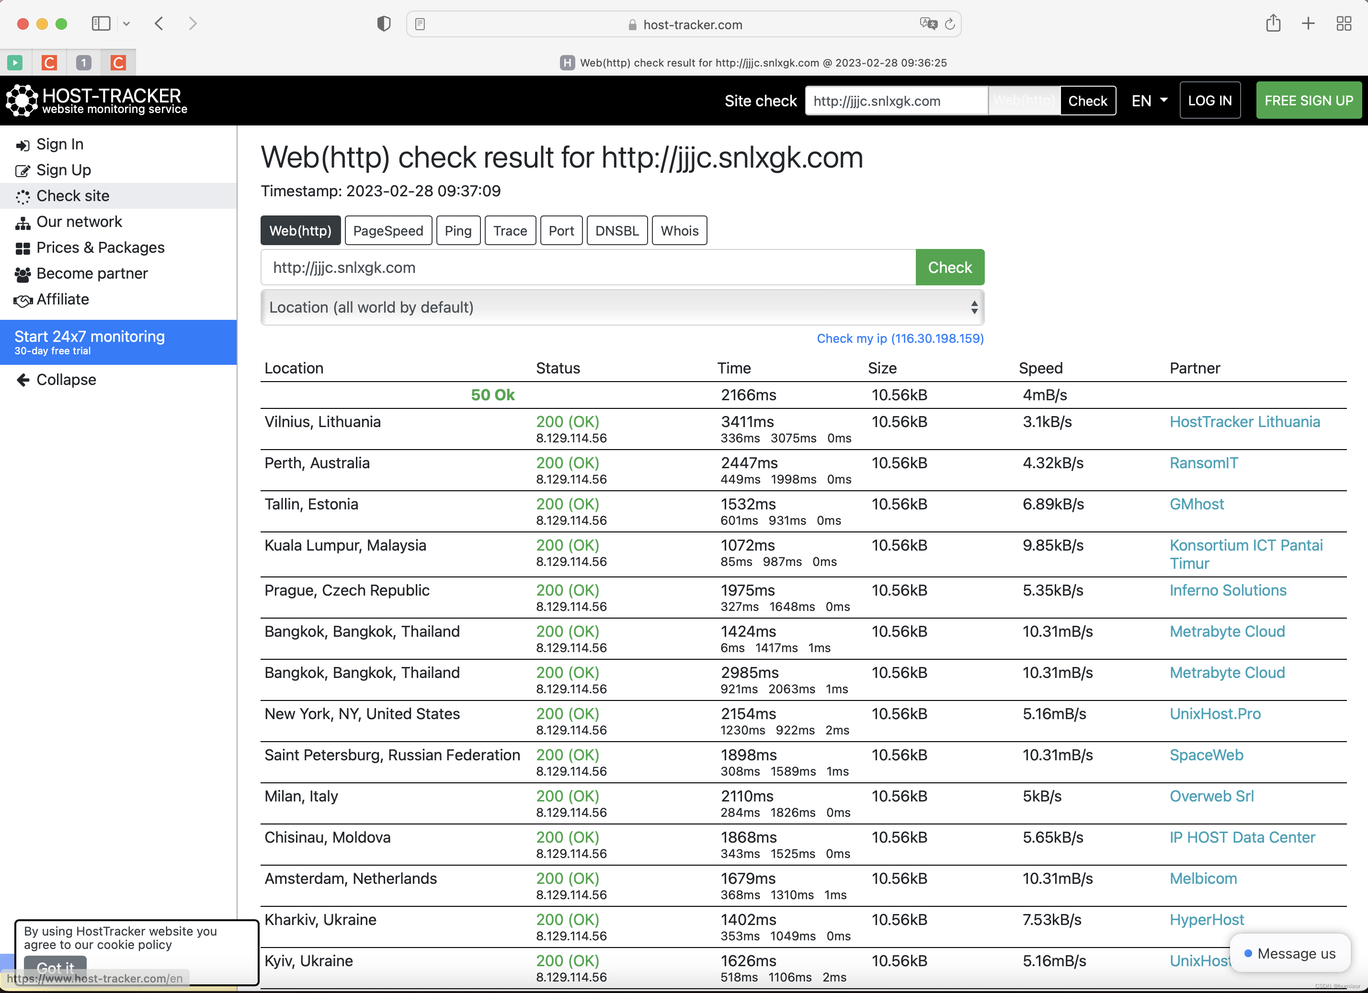Click the Collapse sidebar arrow icon
Screen dimensions: 1368x993
pos(23,380)
